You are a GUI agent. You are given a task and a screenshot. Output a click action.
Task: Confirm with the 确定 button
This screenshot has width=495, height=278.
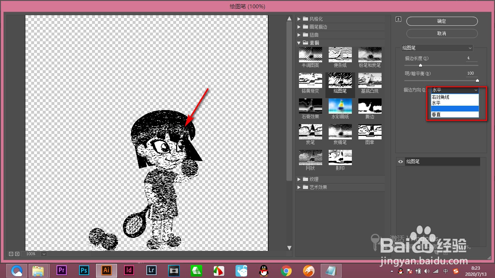tap(442, 21)
